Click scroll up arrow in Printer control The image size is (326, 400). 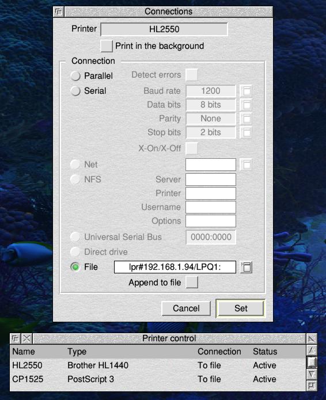[x=312, y=350]
